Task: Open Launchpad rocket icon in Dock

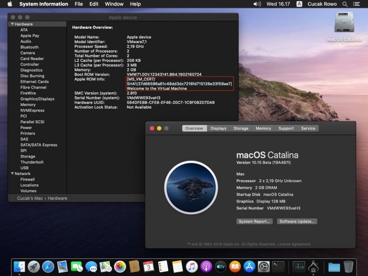Action: 34,267
